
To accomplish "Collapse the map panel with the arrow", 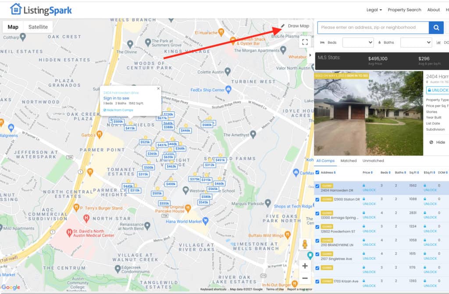I will pyautogui.click(x=310, y=55).
